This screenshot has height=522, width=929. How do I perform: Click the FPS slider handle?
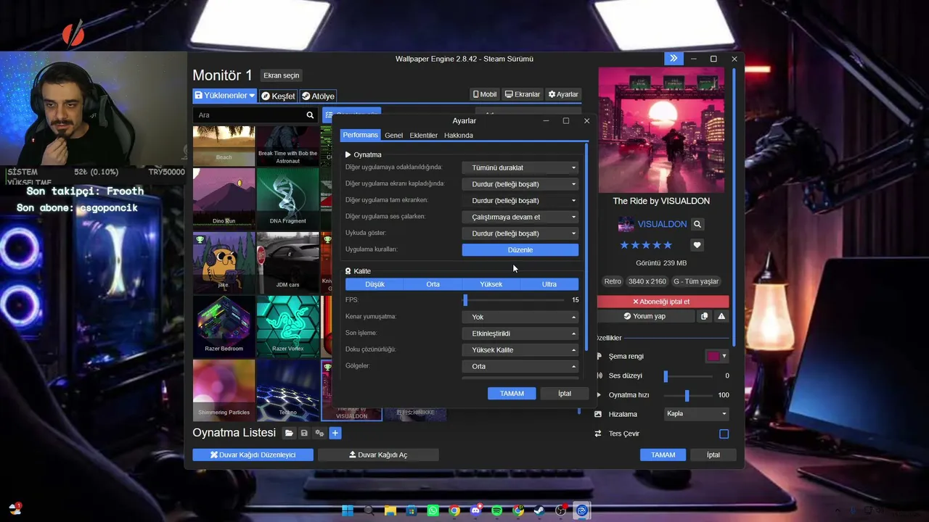(x=465, y=300)
